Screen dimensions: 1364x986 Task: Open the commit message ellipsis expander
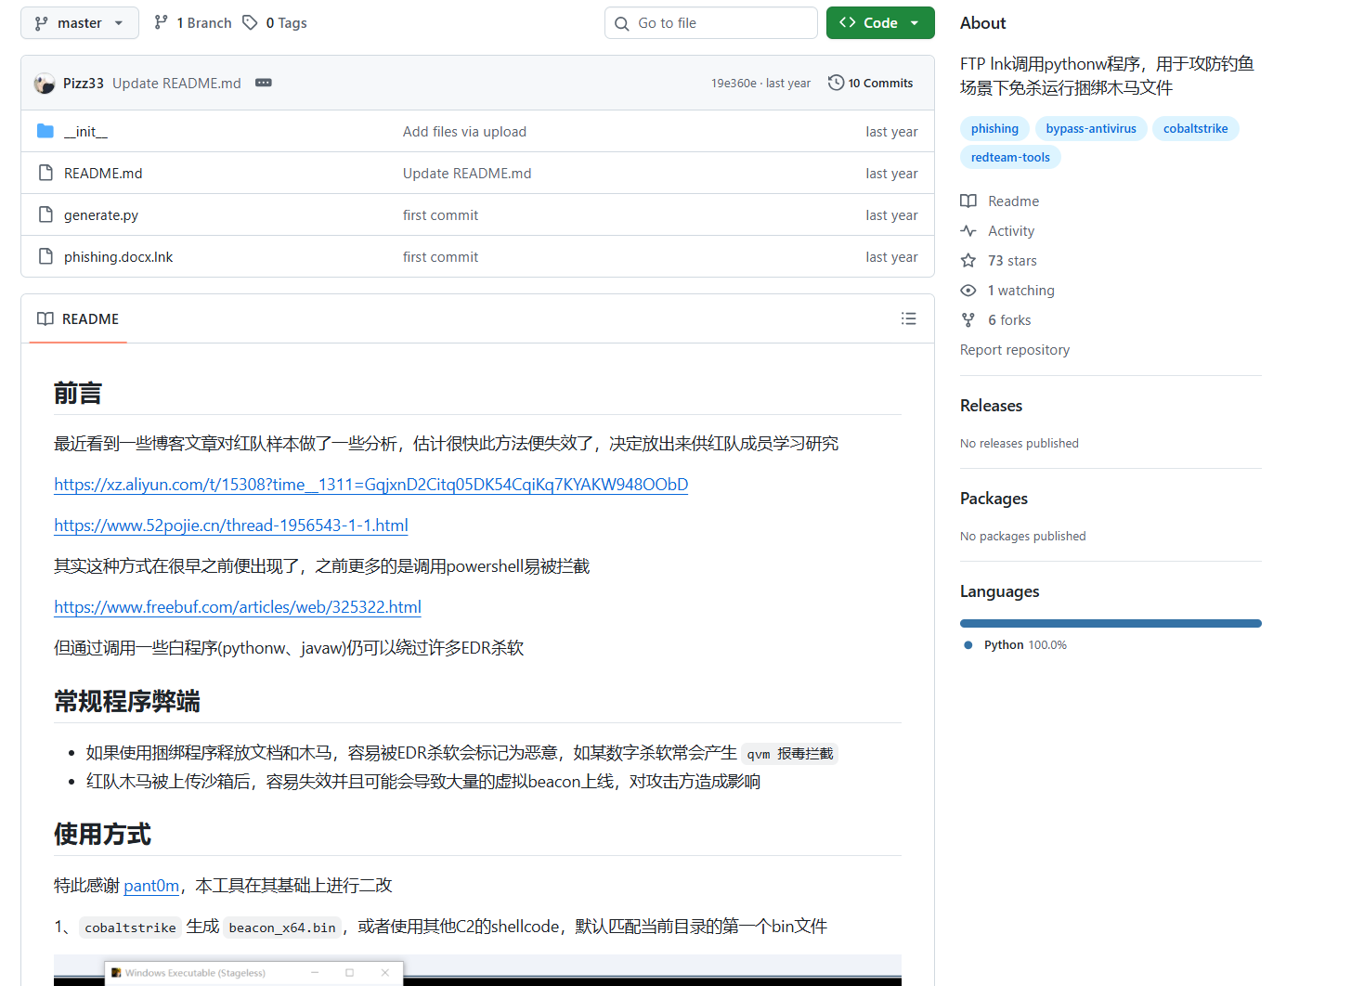tap(264, 83)
